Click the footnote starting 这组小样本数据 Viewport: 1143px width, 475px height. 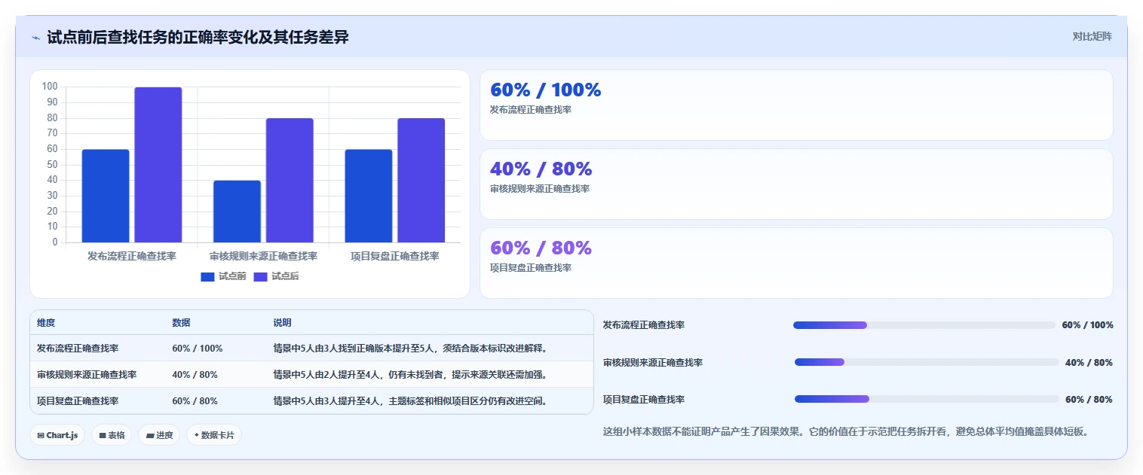(846, 432)
